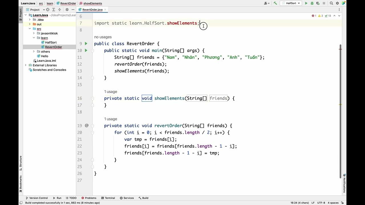Close the RevertOrder.java tab
Screen dimensions: 365x205
point(105,9)
